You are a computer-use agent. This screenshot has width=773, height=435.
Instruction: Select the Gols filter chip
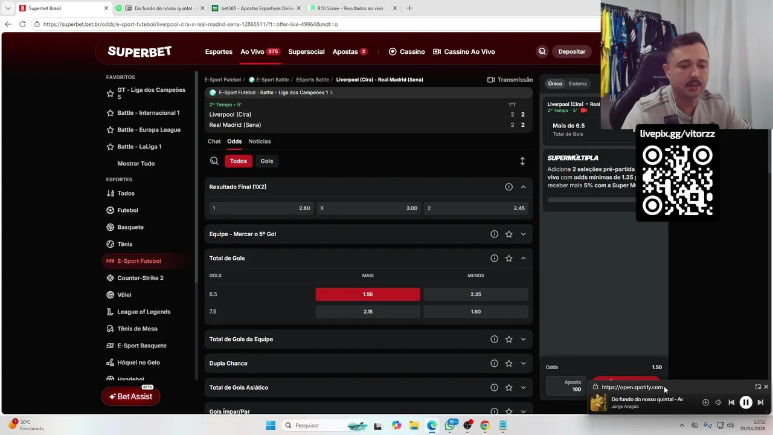tap(267, 161)
